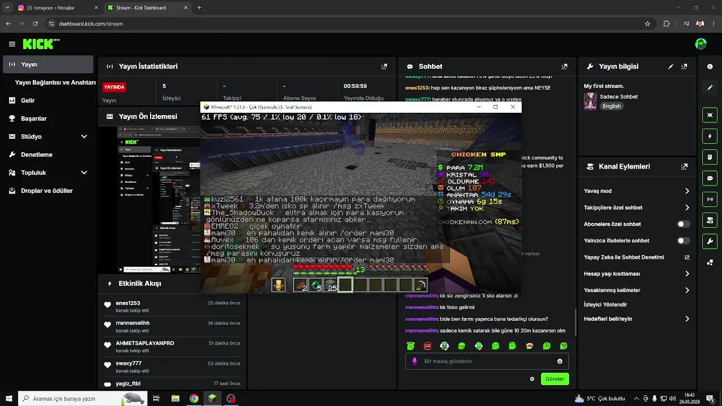
Task: Open a new Chrome tab
Action: click(199, 8)
